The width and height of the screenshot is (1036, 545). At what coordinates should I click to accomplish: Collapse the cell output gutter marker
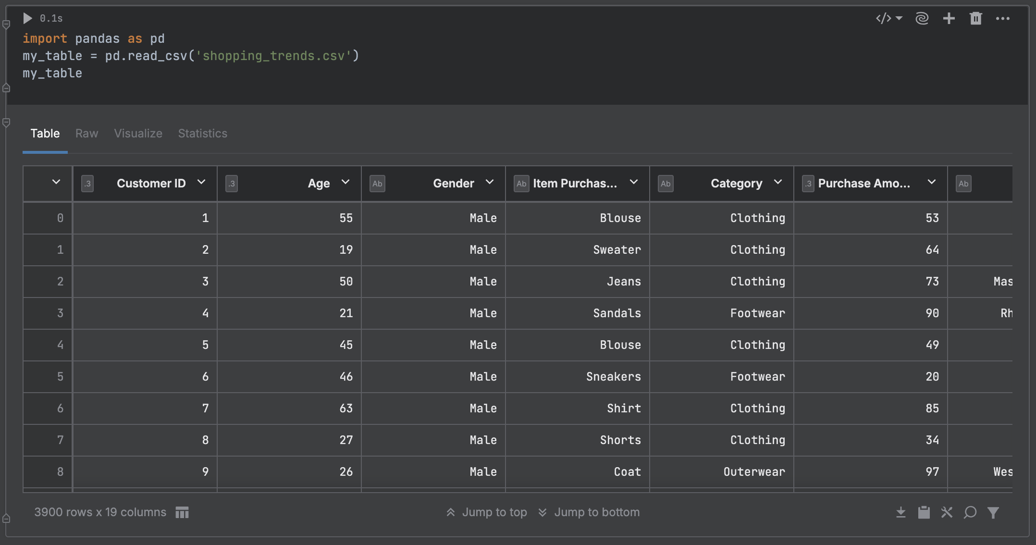click(6, 123)
